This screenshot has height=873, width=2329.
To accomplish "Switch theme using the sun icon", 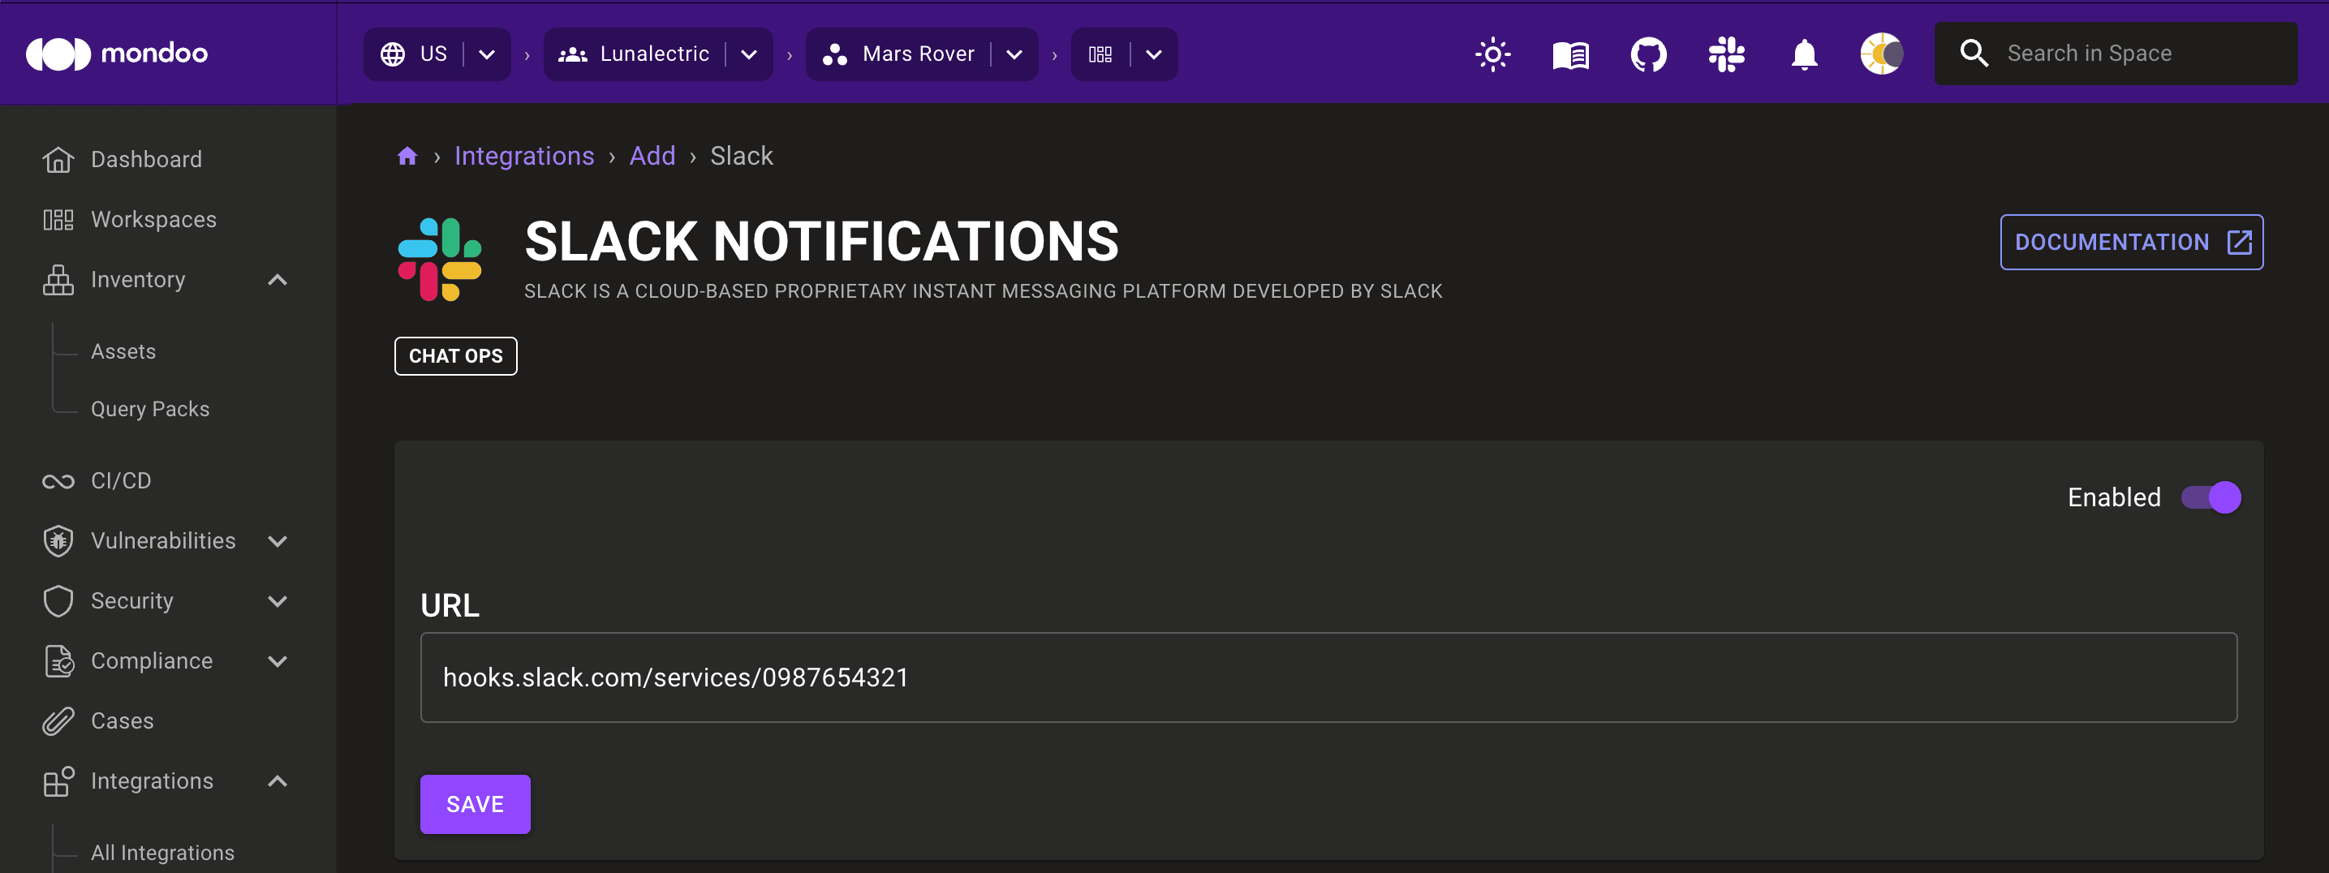I will [1492, 54].
